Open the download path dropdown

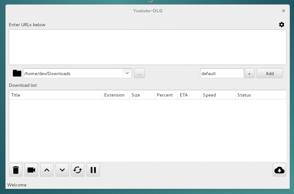point(127,73)
